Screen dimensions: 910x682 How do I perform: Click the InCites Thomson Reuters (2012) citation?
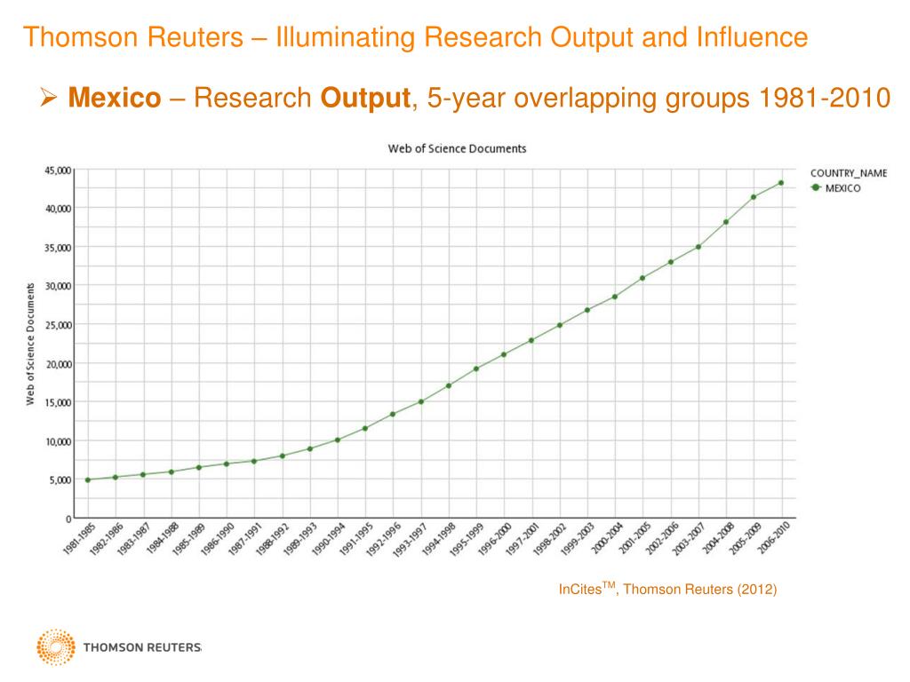click(x=667, y=589)
